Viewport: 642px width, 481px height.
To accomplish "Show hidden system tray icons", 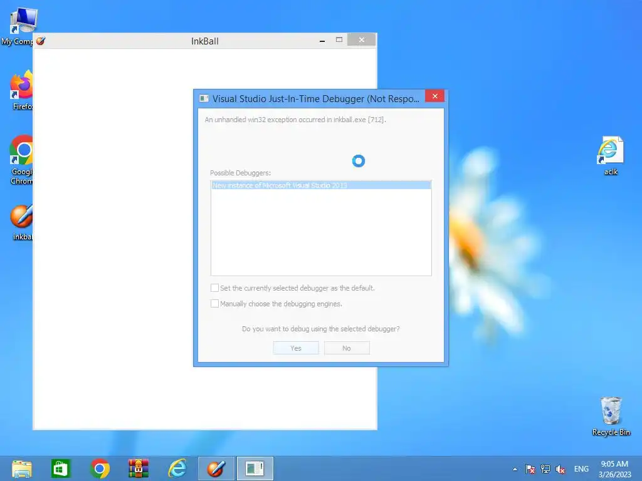I will [515, 469].
